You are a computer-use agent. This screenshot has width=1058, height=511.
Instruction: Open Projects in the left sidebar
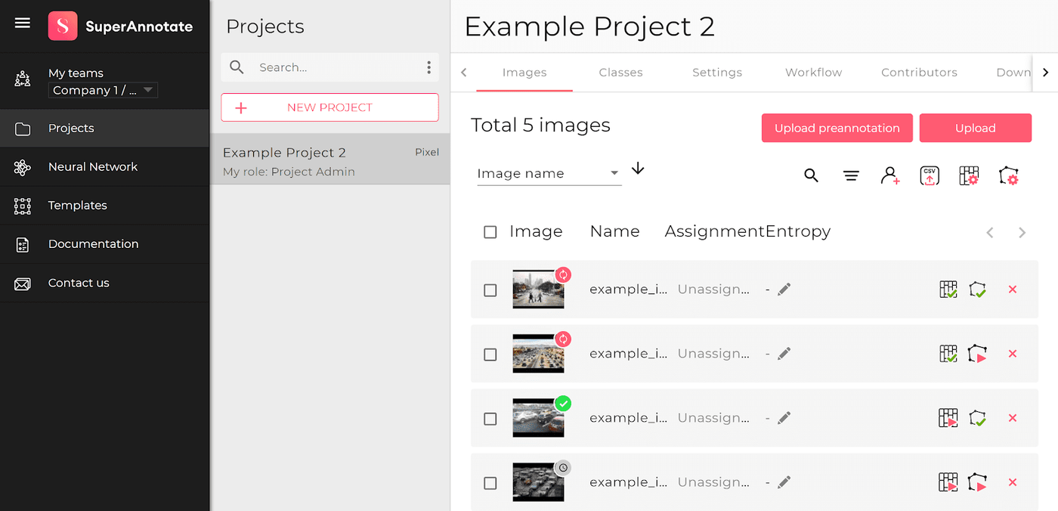tap(104, 129)
